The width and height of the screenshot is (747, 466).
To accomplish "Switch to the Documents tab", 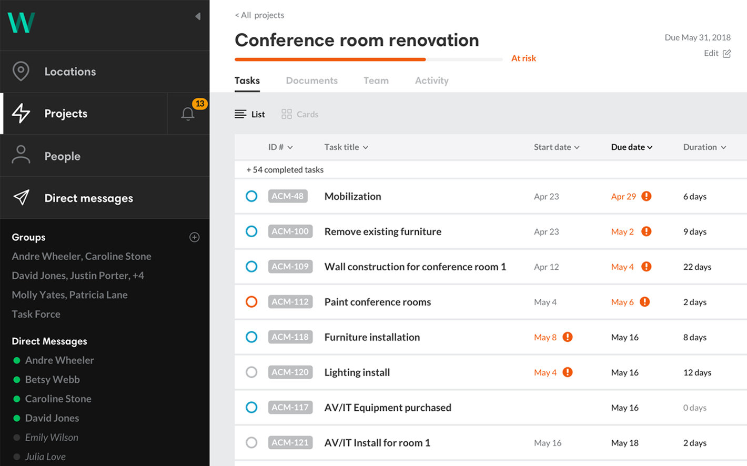I will click(311, 80).
